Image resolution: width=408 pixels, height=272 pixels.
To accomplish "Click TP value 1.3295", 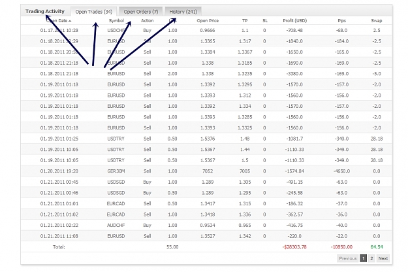I will tap(245, 85).
